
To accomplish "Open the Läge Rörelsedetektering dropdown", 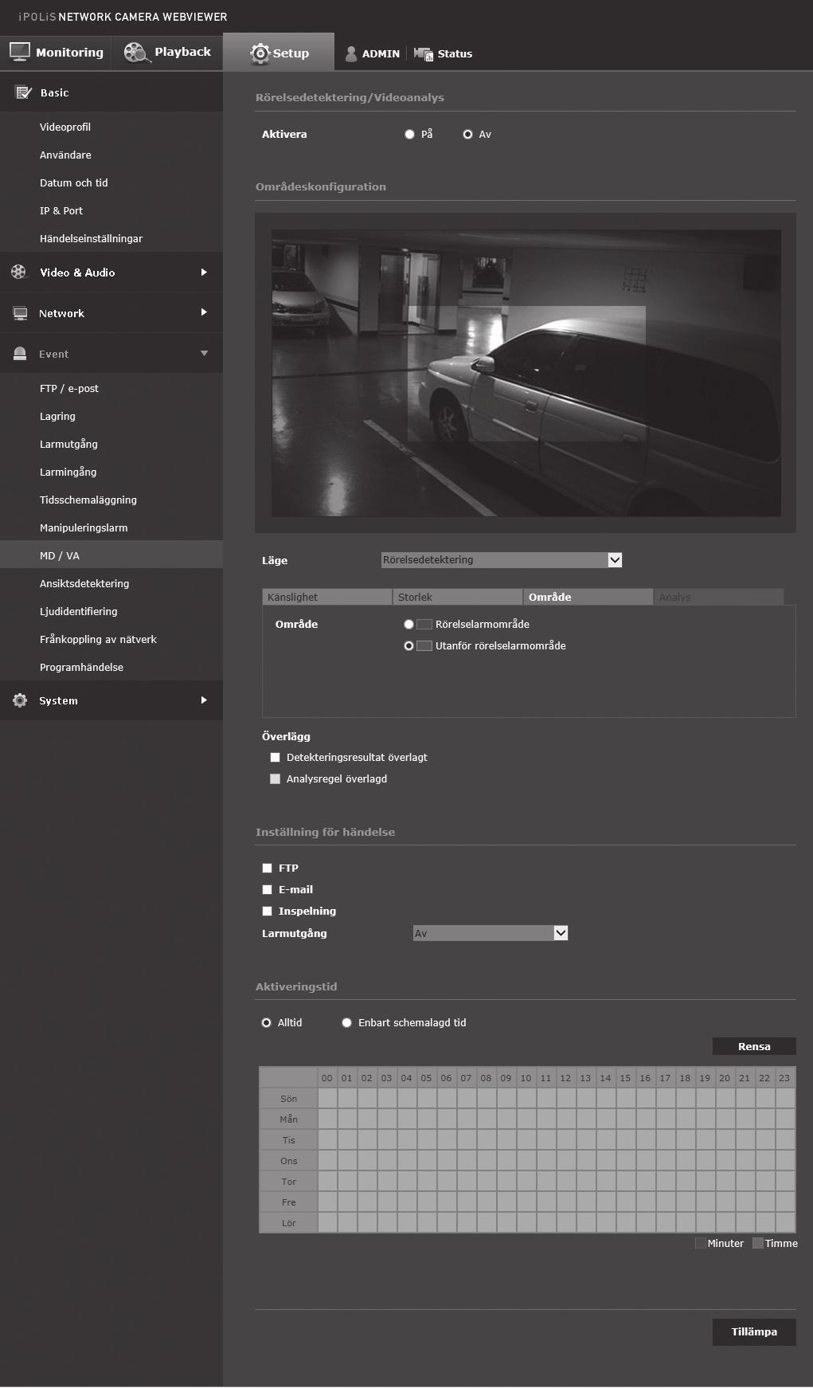I will tap(502, 560).
